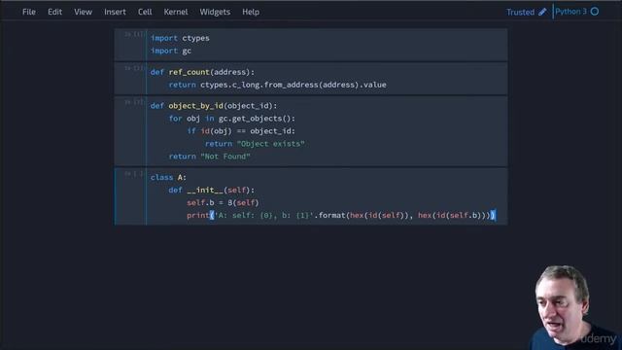Image resolution: width=622 pixels, height=350 pixels.
Task: Click the Python 3 kernel name
Action: (x=570, y=12)
